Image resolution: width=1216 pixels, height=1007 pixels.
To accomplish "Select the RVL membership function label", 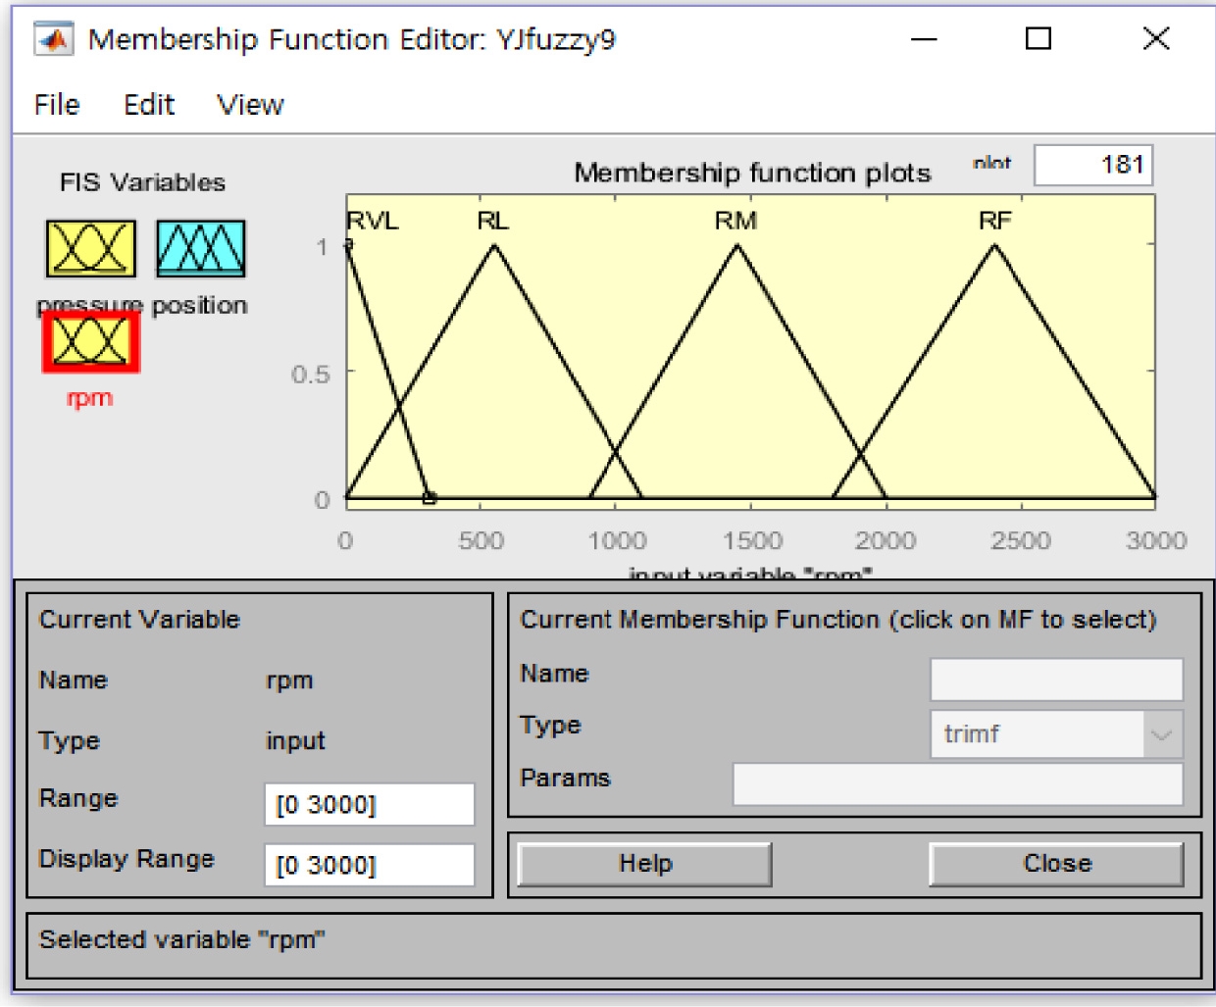I will (373, 221).
